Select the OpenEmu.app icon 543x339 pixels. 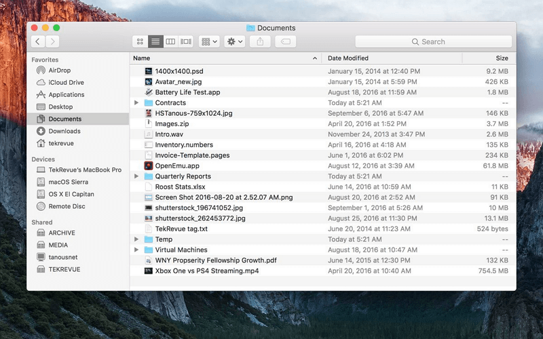149,165
